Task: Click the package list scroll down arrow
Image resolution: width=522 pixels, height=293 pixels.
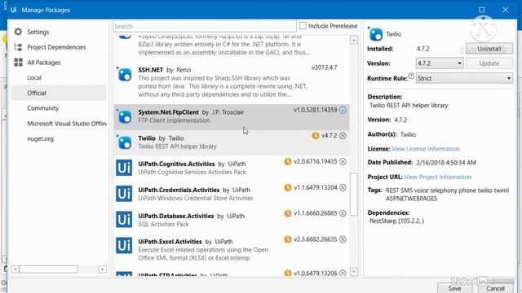Action: 353,272
